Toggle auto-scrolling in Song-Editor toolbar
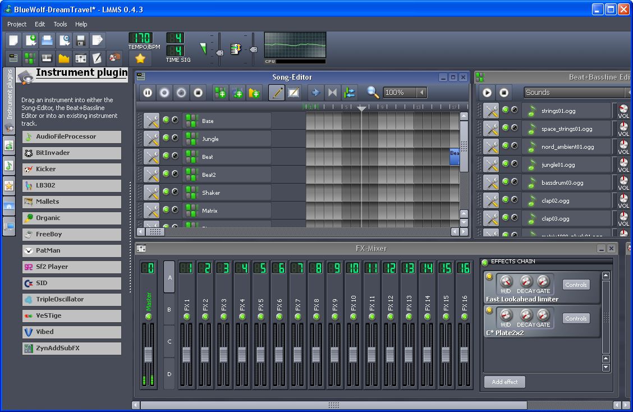The width and height of the screenshot is (633, 412). tap(315, 93)
